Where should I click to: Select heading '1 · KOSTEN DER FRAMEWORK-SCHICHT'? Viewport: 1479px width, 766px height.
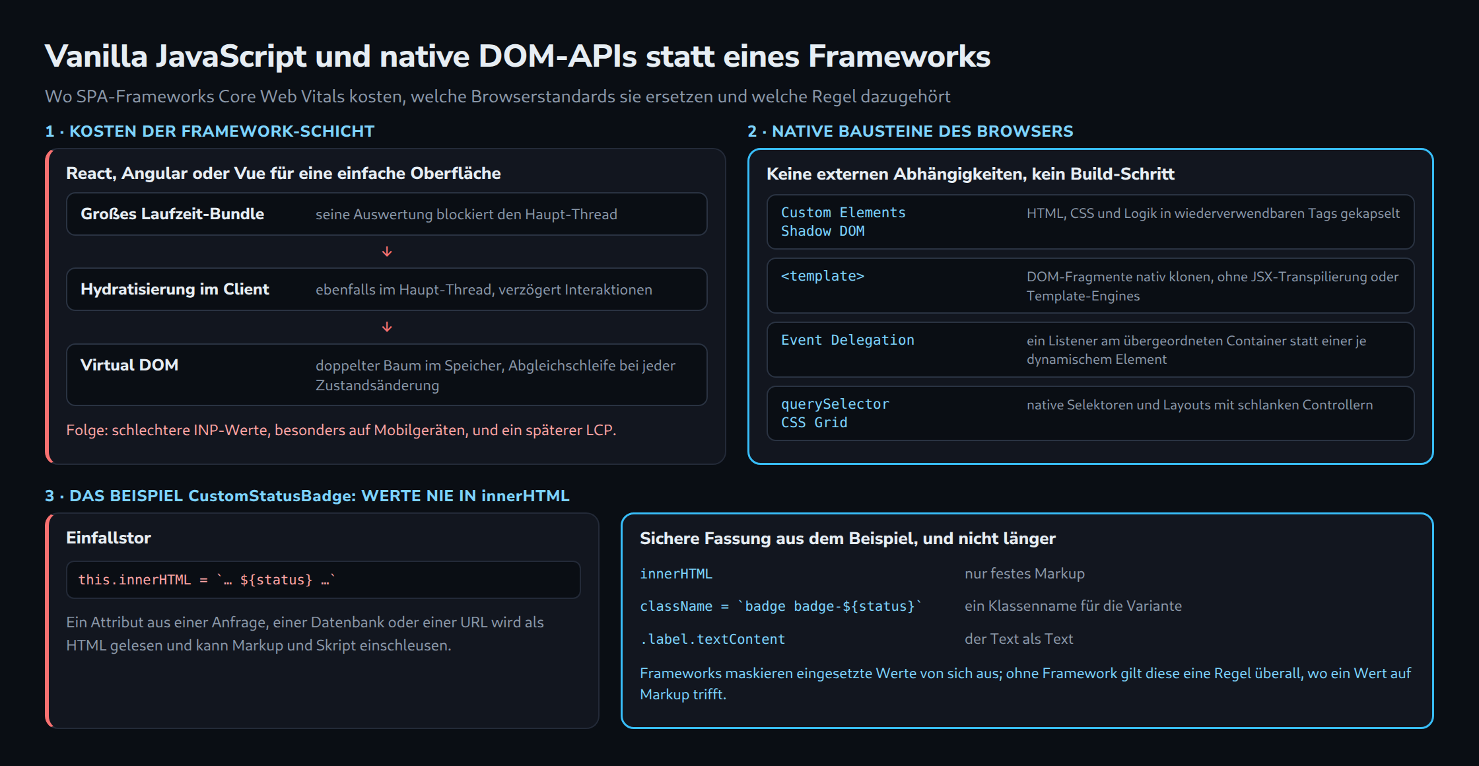[209, 131]
